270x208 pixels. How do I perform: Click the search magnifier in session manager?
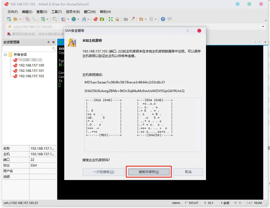coord(54,49)
